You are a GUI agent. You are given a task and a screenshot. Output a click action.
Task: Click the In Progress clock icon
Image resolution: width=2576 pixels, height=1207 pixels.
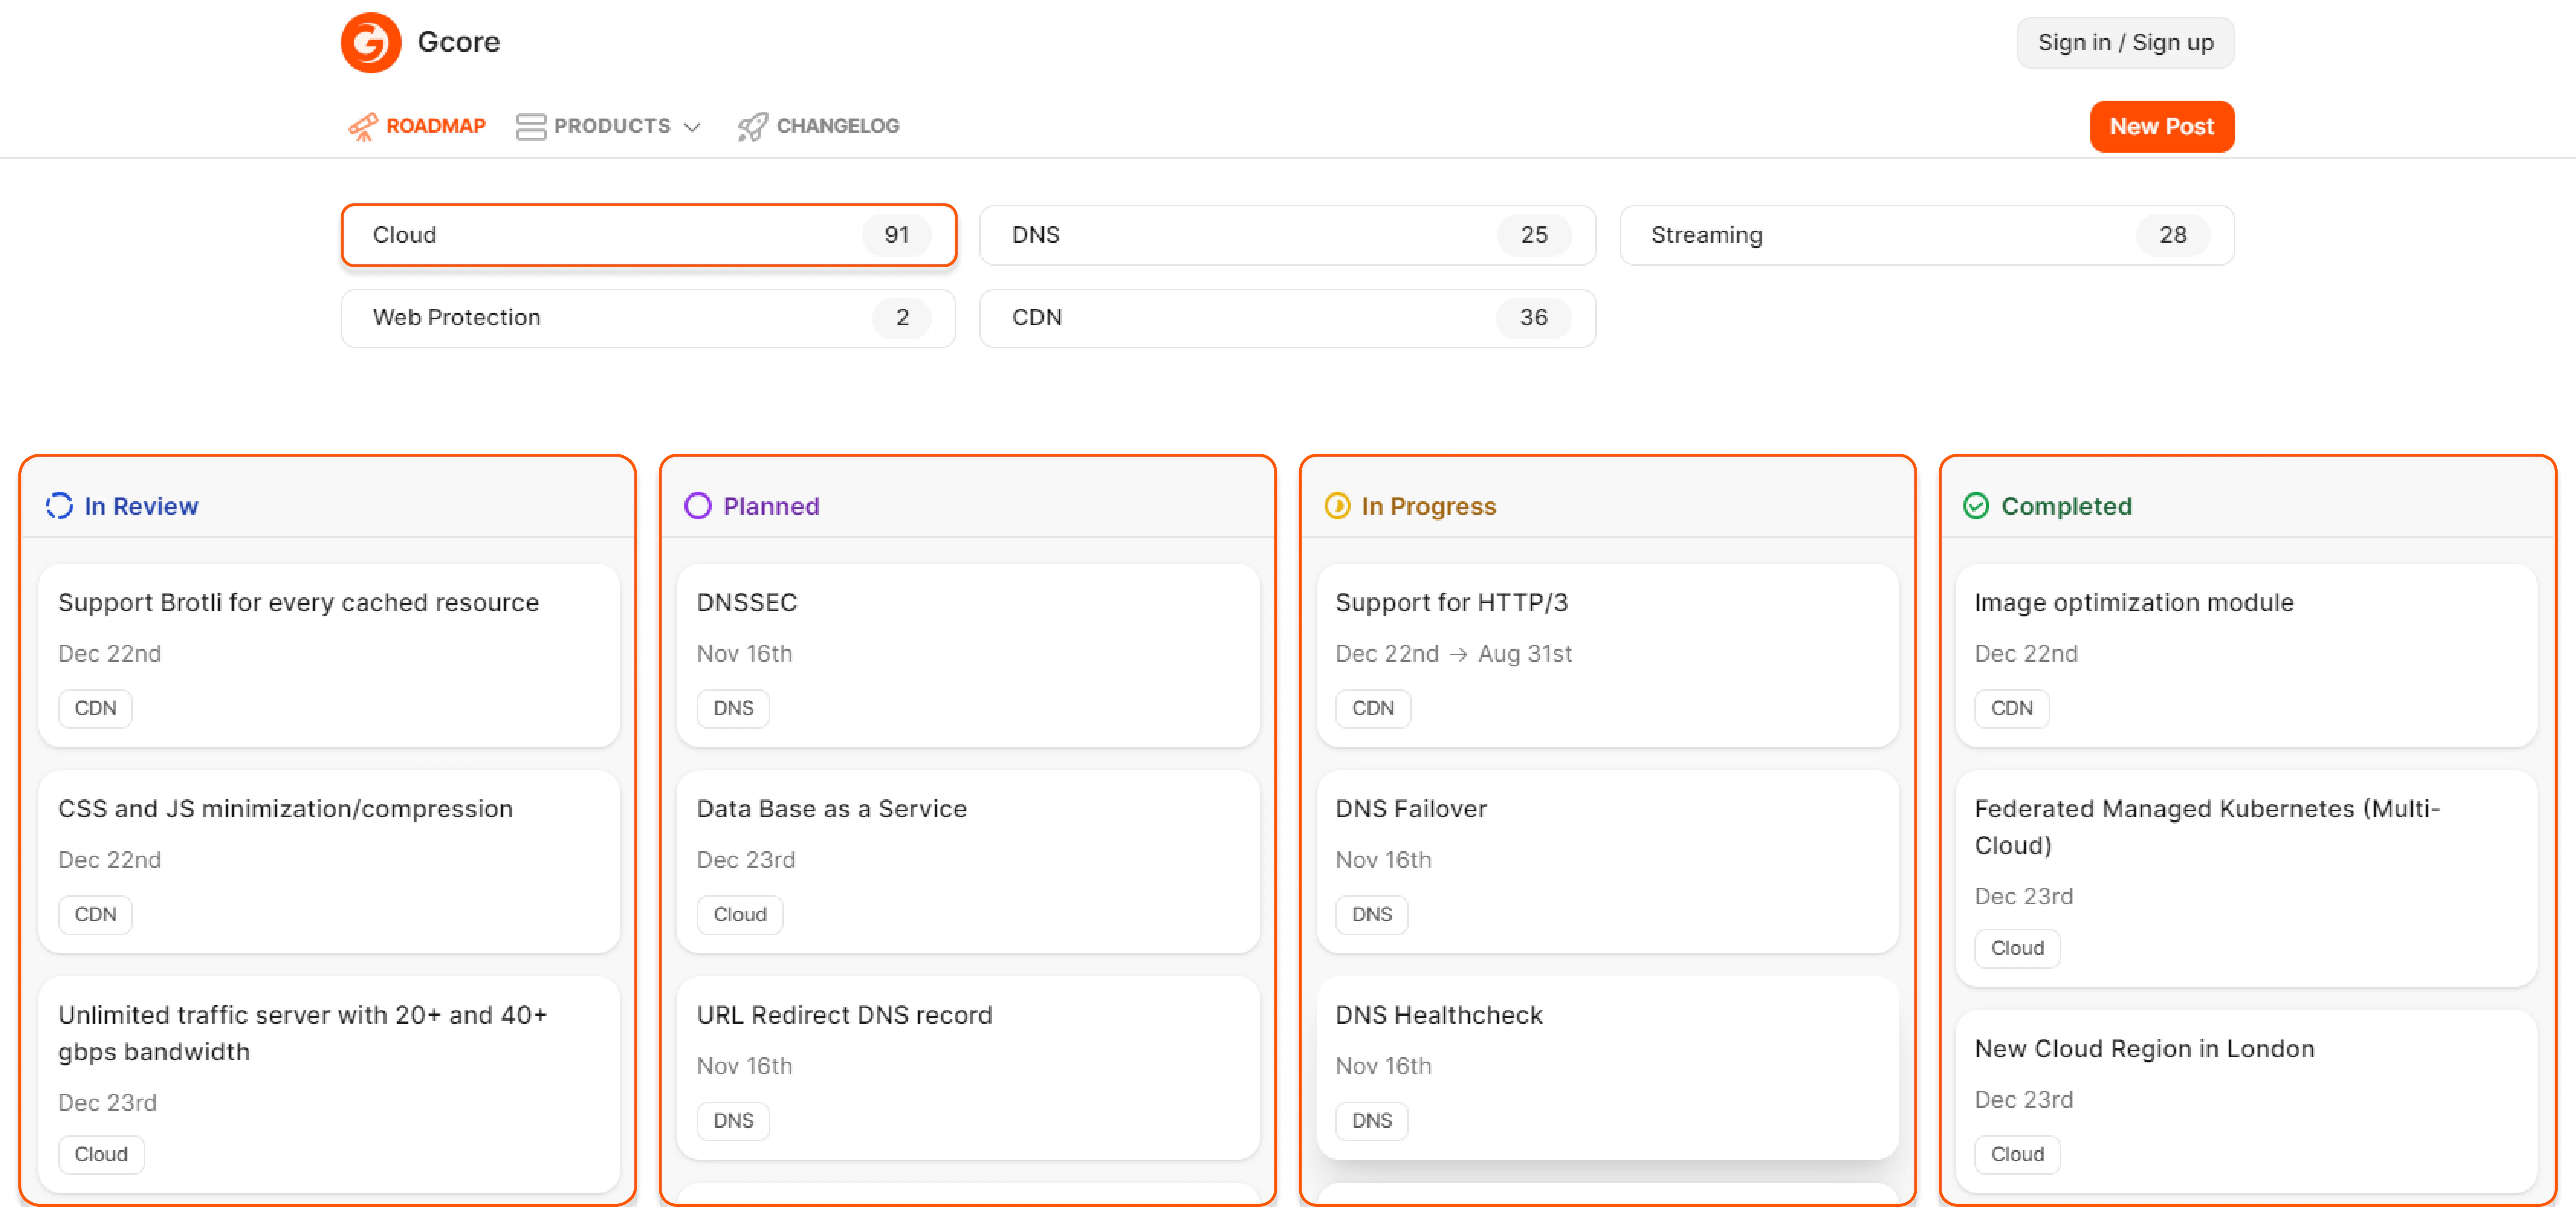click(x=1337, y=506)
